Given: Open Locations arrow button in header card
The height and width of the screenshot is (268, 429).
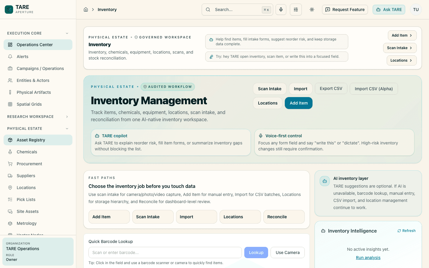Looking at the screenshot, I should point(402,60).
